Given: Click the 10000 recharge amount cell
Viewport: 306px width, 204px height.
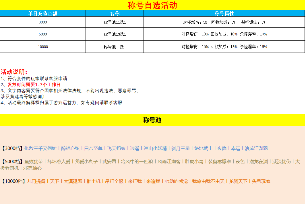Looking at the screenshot, I should tap(43, 47).
